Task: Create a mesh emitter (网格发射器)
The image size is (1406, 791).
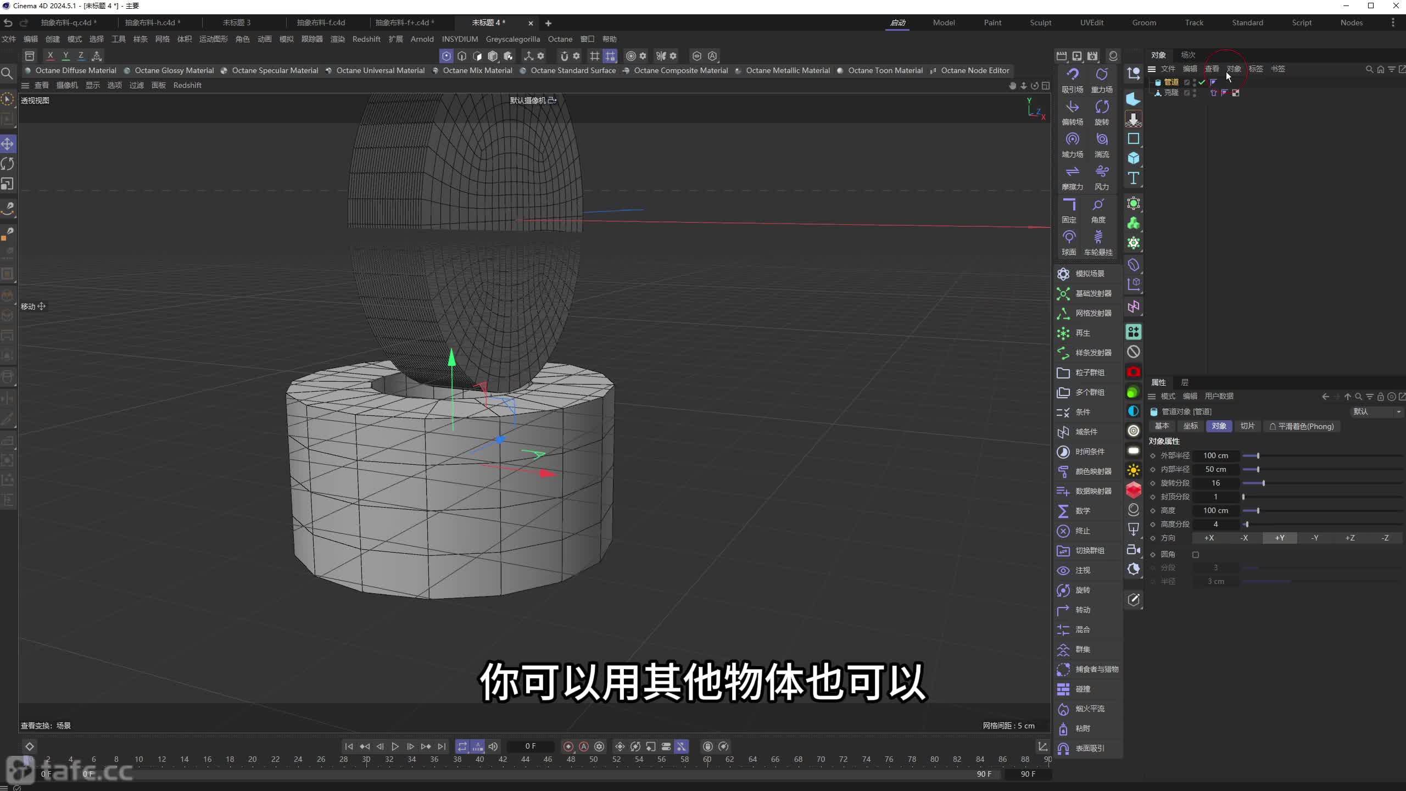Action: tap(1087, 313)
